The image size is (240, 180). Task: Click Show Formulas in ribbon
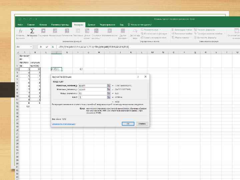pos(205,30)
